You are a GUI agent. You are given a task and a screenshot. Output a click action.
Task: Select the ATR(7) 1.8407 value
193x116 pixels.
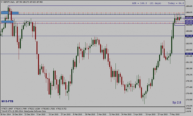[x=7, y=109]
